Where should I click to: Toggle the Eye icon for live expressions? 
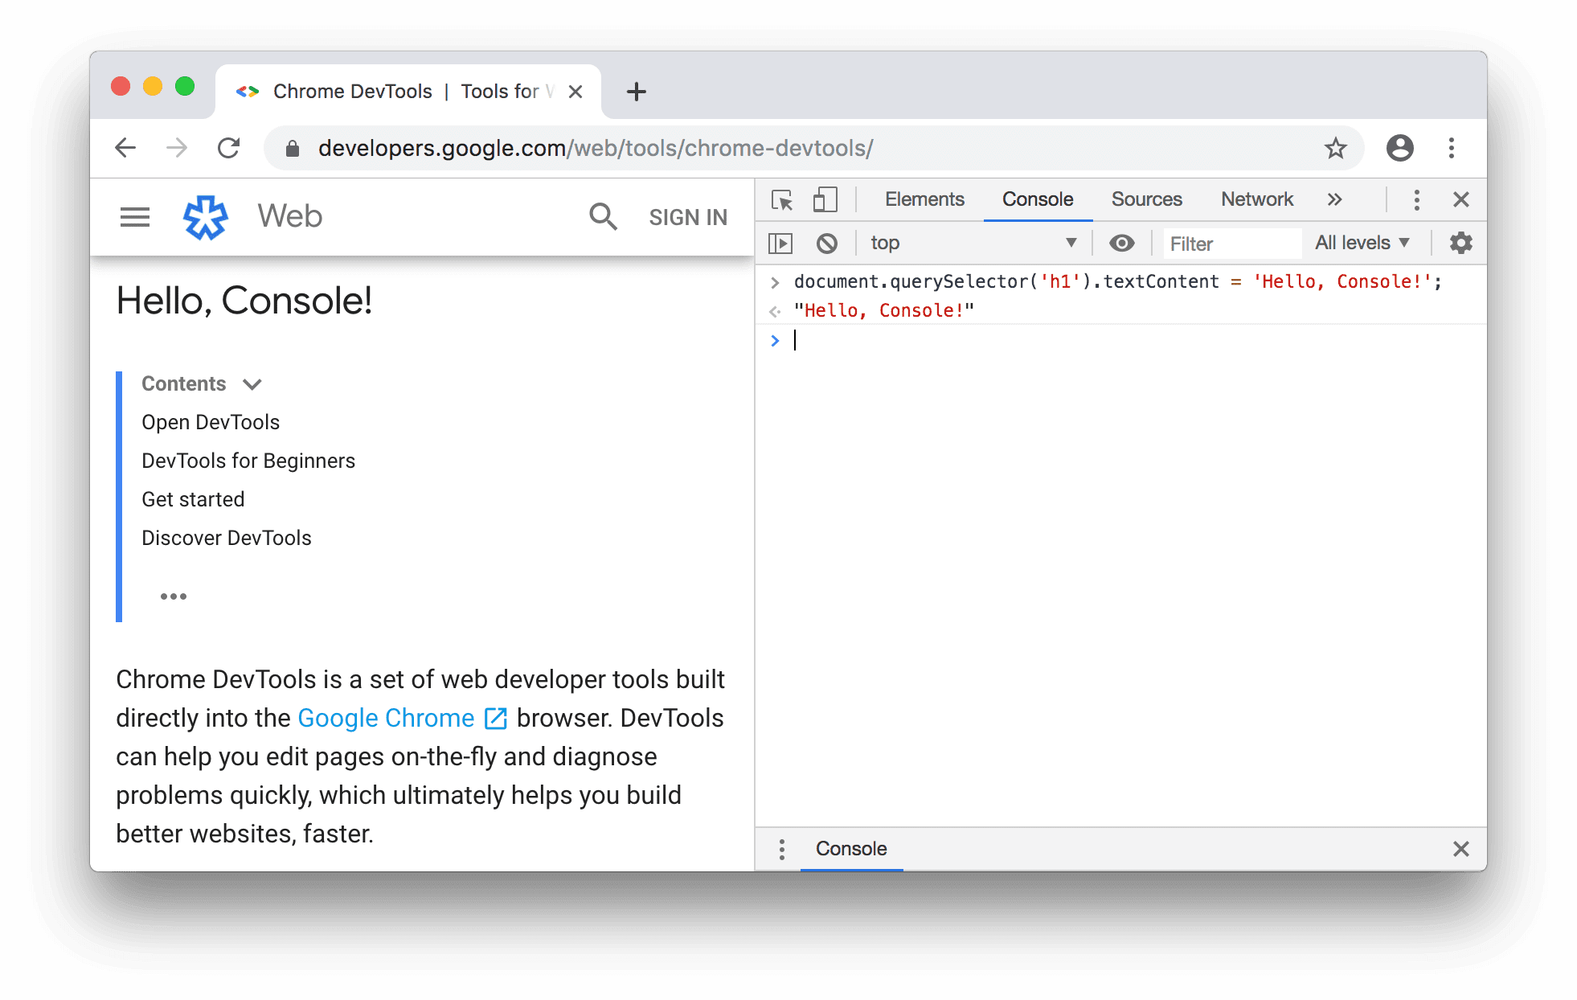[x=1123, y=241]
